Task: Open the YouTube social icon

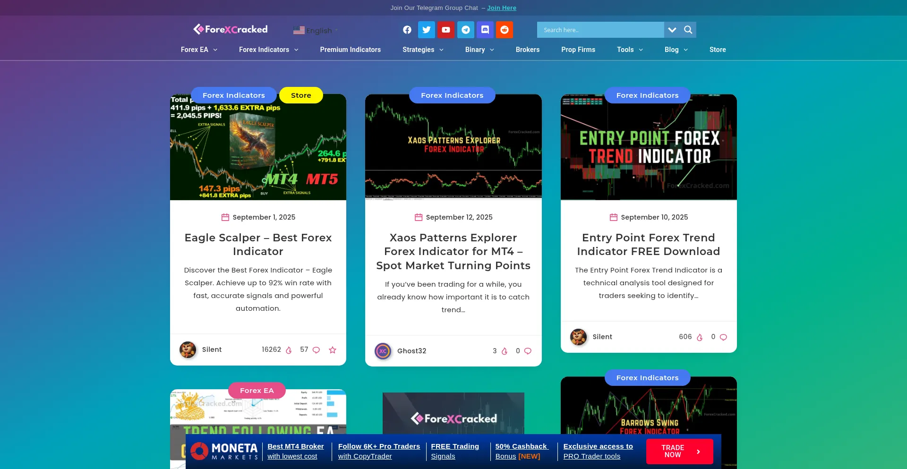Action: 446,30
